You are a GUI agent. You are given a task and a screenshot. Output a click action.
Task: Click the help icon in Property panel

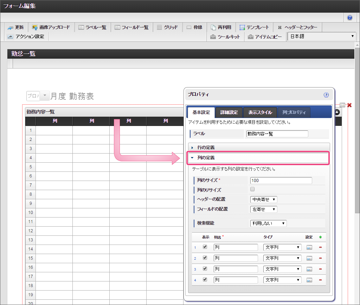[x=326, y=95]
